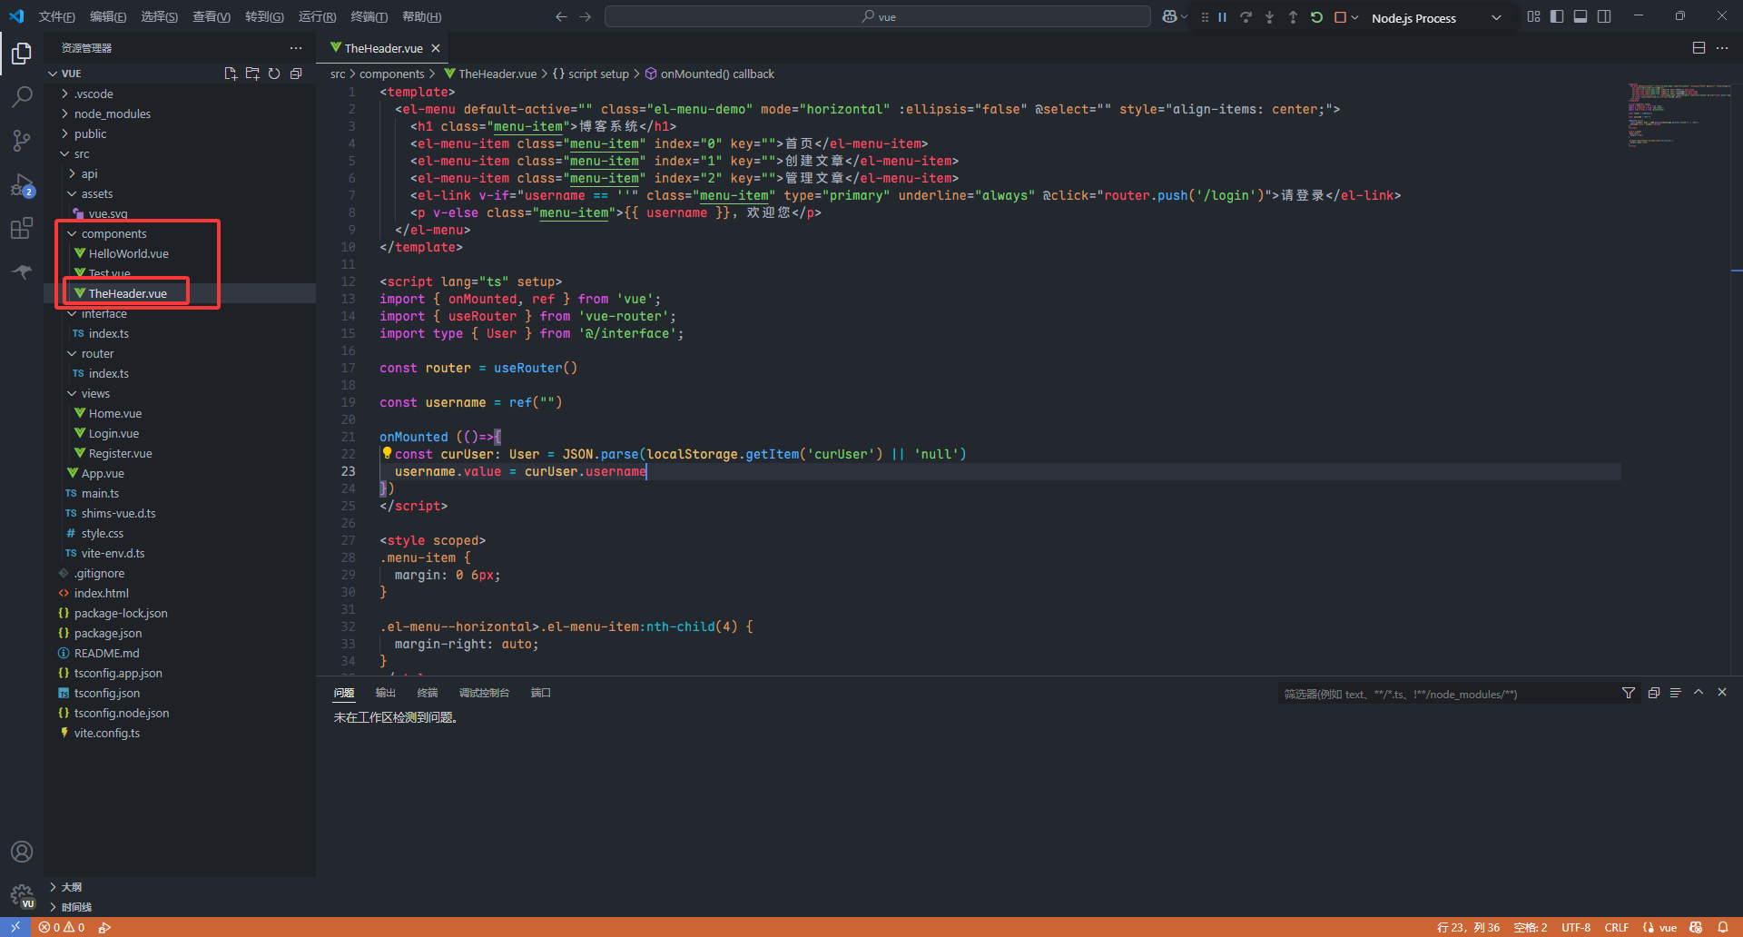The image size is (1743, 937).
Task: Switch to the 调试控制台 tab
Action: point(484,693)
